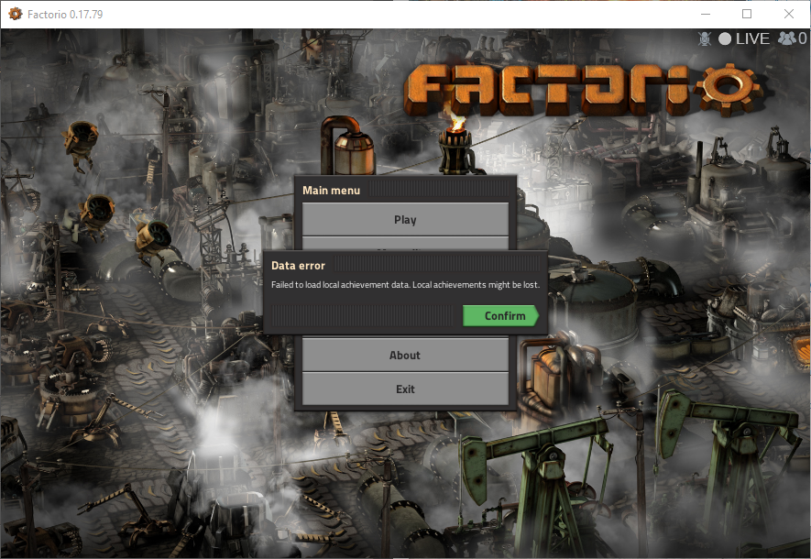Screen dimensions: 811x559
Task: Minimize the Factorio window
Action: coord(705,14)
